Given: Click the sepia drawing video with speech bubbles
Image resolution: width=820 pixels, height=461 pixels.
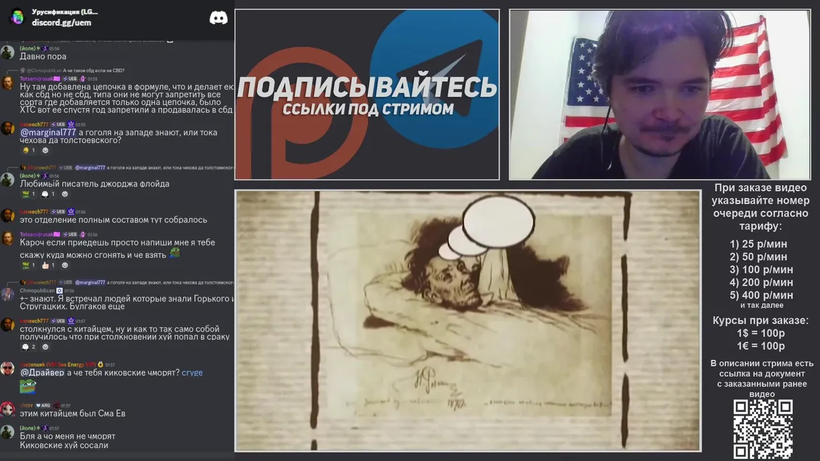Looking at the screenshot, I should (x=468, y=320).
